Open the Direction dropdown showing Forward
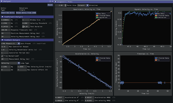 click(83, 5)
